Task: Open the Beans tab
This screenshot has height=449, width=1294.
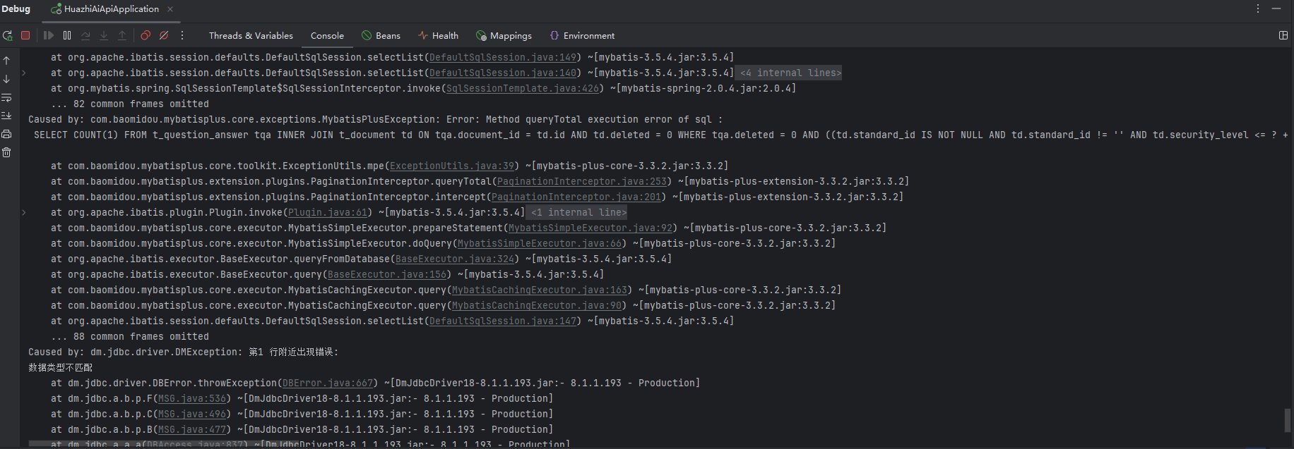Action: tap(381, 35)
